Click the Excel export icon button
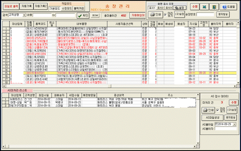This screenshot has height=151, width=241. point(204,7)
